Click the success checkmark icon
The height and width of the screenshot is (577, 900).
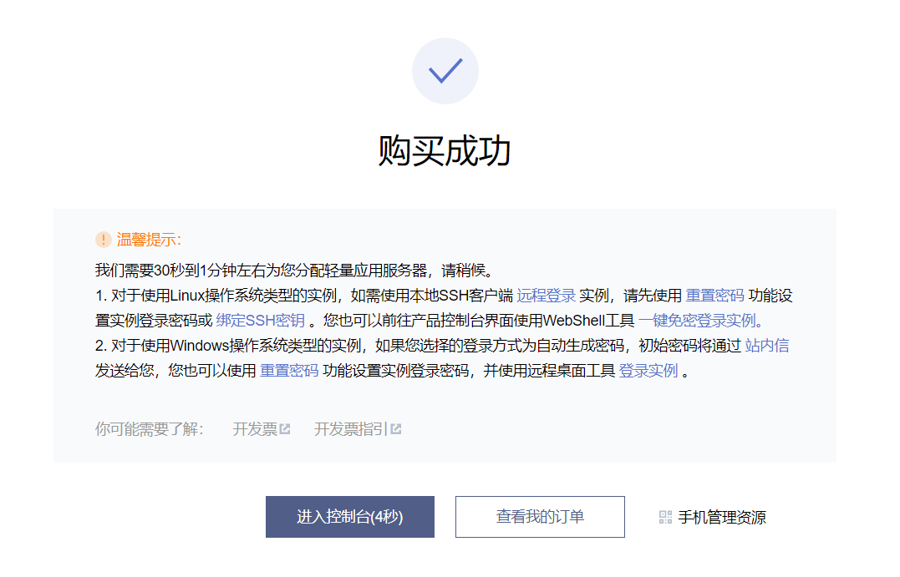point(445,71)
